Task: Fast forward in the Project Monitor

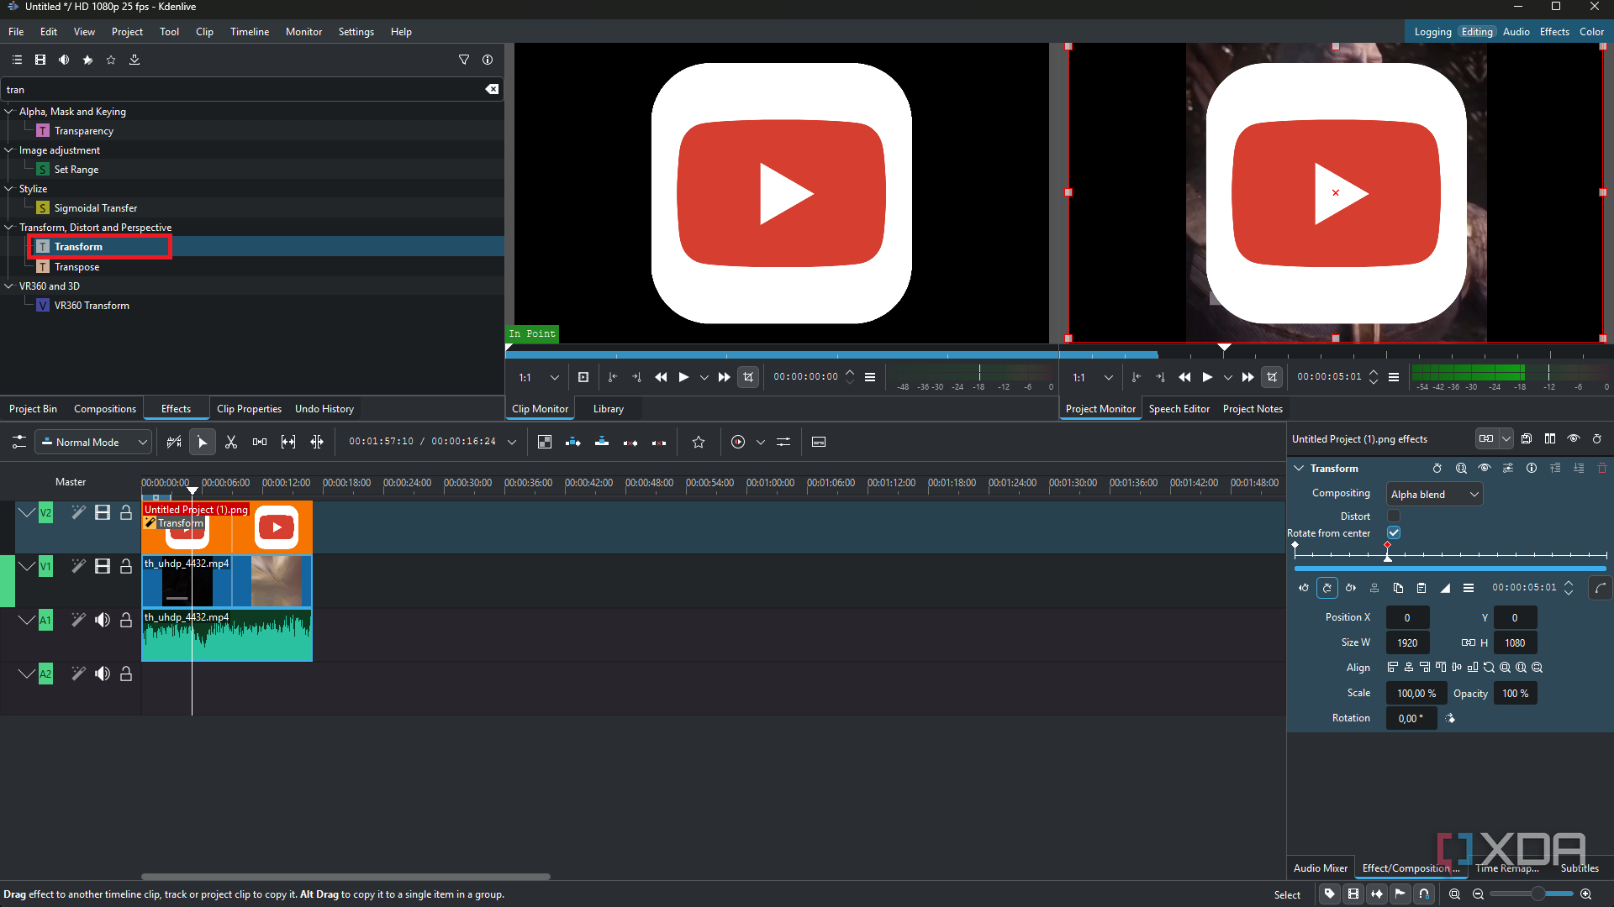Action: 1248,378
